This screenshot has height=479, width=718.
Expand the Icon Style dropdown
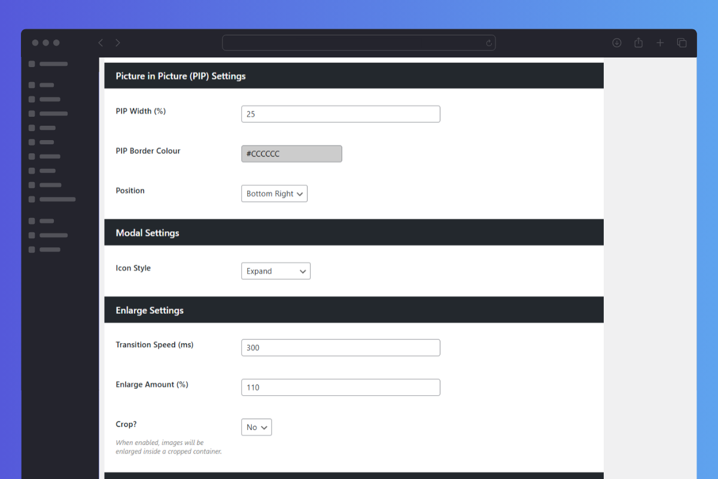[275, 271]
